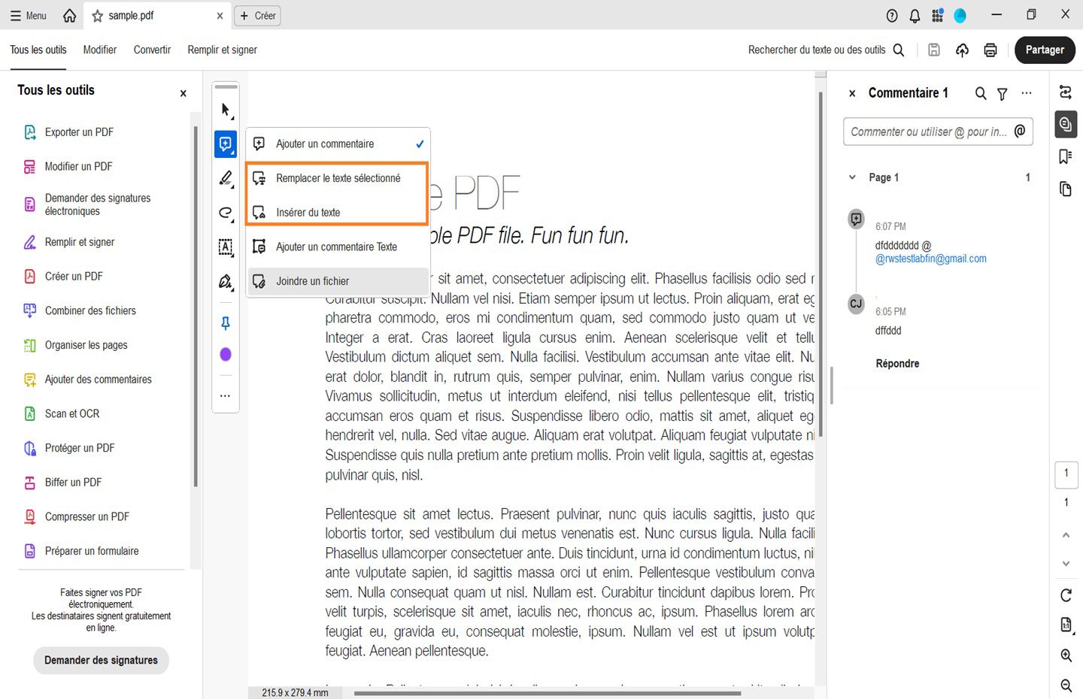The image size is (1083, 699).
Task: Click the blue pin icon in toolbar
Action: pos(226,323)
